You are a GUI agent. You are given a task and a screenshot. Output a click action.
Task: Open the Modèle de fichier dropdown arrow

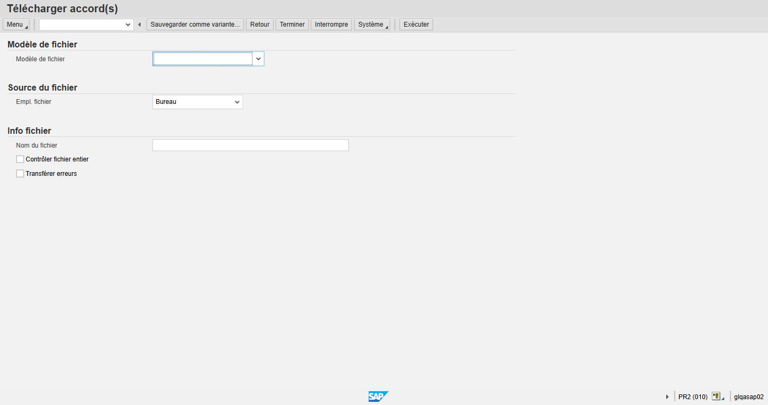(259, 59)
